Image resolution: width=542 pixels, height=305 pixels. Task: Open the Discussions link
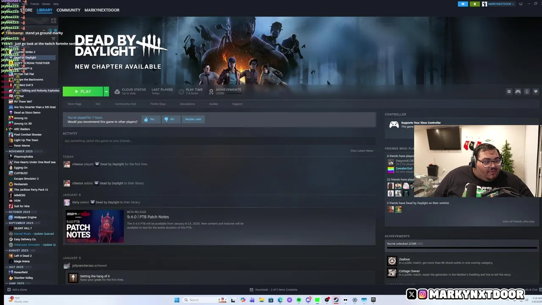[187, 104]
